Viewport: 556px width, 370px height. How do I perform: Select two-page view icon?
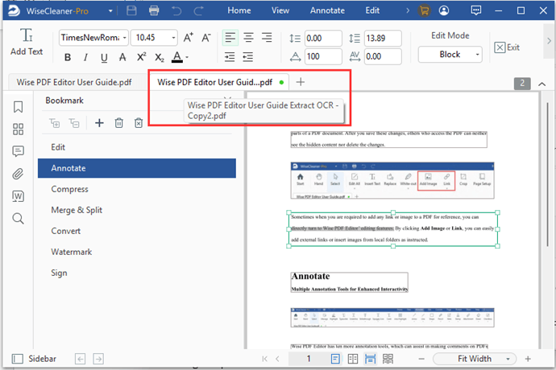coord(353,359)
